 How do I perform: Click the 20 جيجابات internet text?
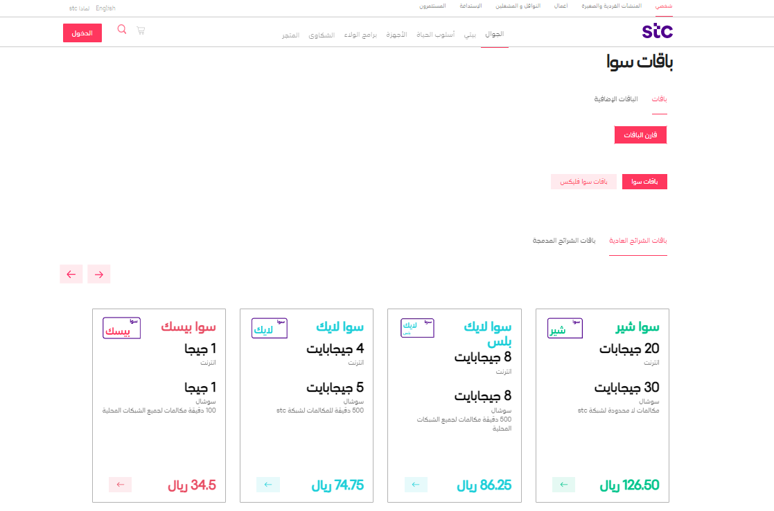(629, 348)
